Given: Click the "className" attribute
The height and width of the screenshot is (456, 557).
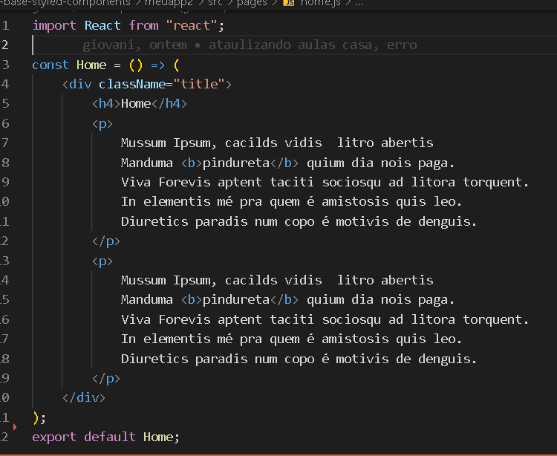Looking at the screenshot, I should pyautogui.click(x=132, y=84).
